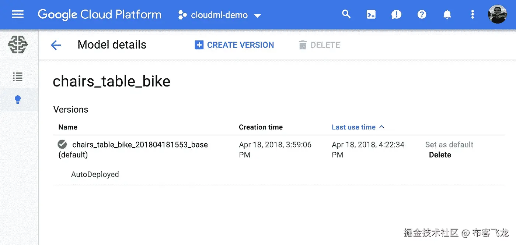Go to Jobs list sidebar icon

point(18,77)
